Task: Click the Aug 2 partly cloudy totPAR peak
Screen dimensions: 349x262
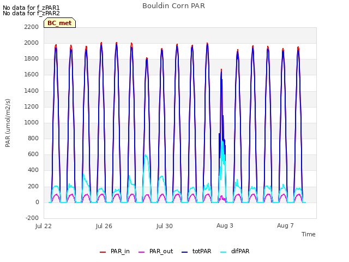Action: (221, 73)
